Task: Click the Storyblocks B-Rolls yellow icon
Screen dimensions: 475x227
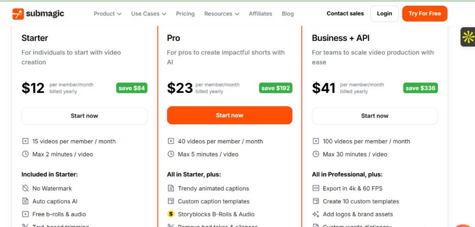Action: [x=171, y=214]
